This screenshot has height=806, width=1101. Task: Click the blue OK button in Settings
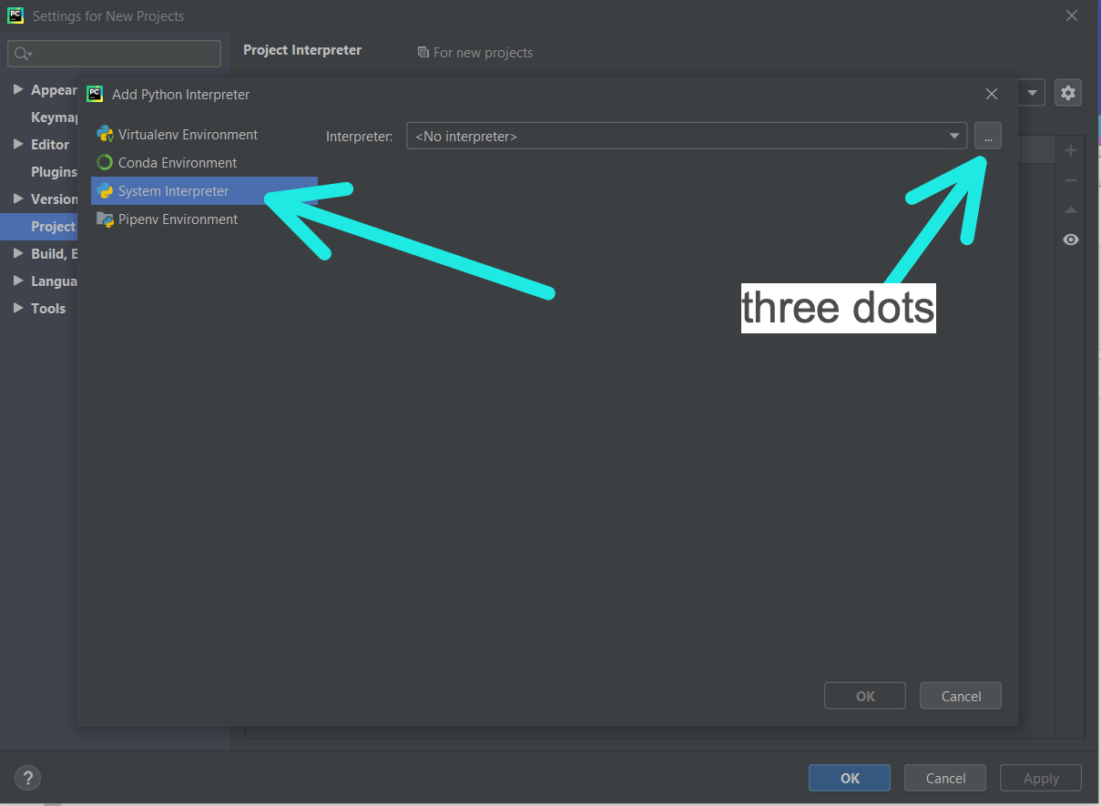point(849,778)
